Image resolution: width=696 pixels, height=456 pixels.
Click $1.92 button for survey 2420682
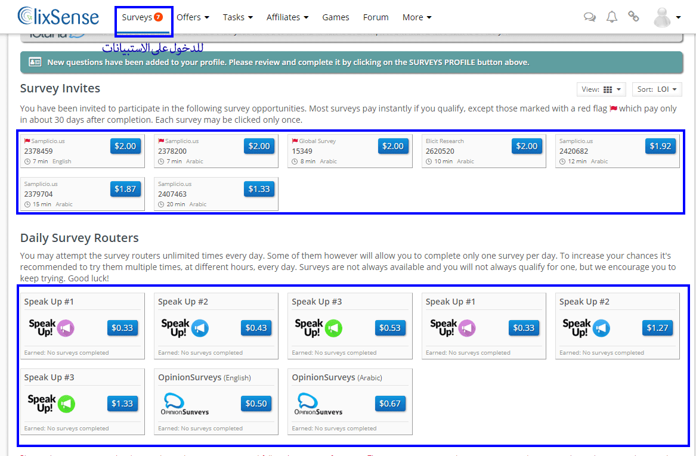(660, 146)
